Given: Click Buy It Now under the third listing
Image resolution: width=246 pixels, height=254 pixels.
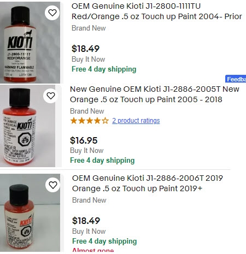Looking at the screenshot, I should (x=89, y=231).
